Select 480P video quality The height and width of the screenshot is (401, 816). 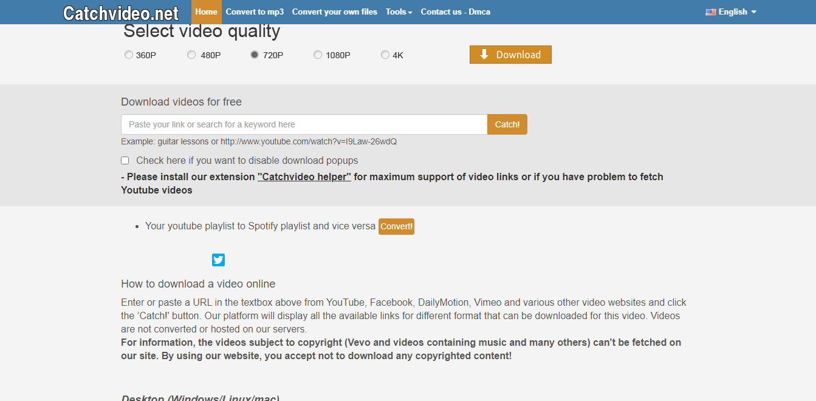pyautogui.click(x=191, y=55)
